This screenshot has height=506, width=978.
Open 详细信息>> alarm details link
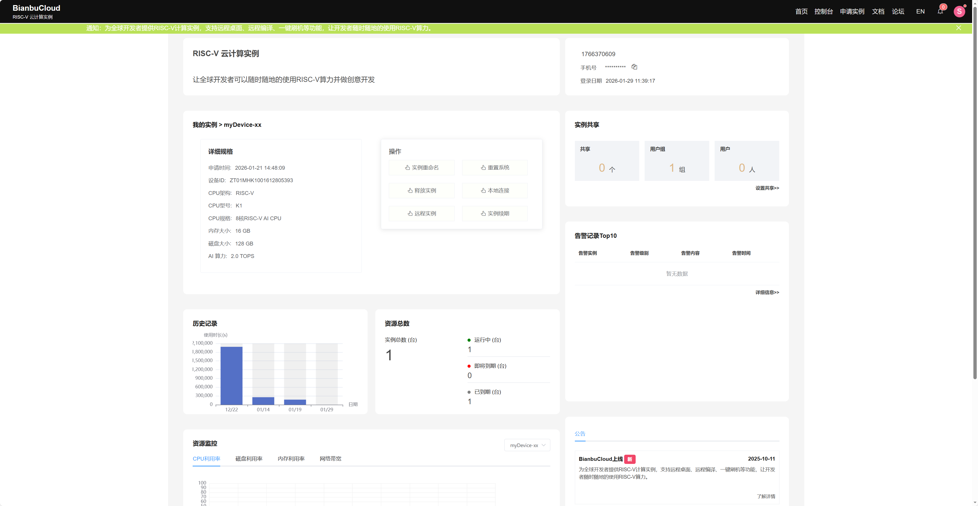click(767, 292)
